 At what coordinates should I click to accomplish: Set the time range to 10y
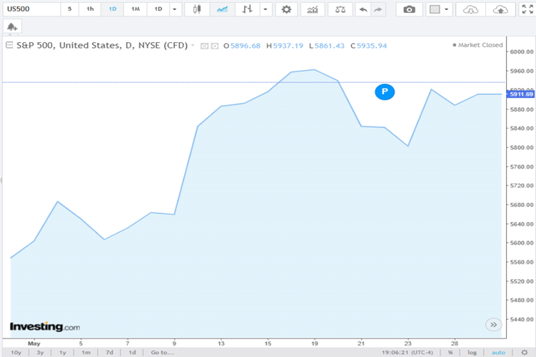point(16,352)
